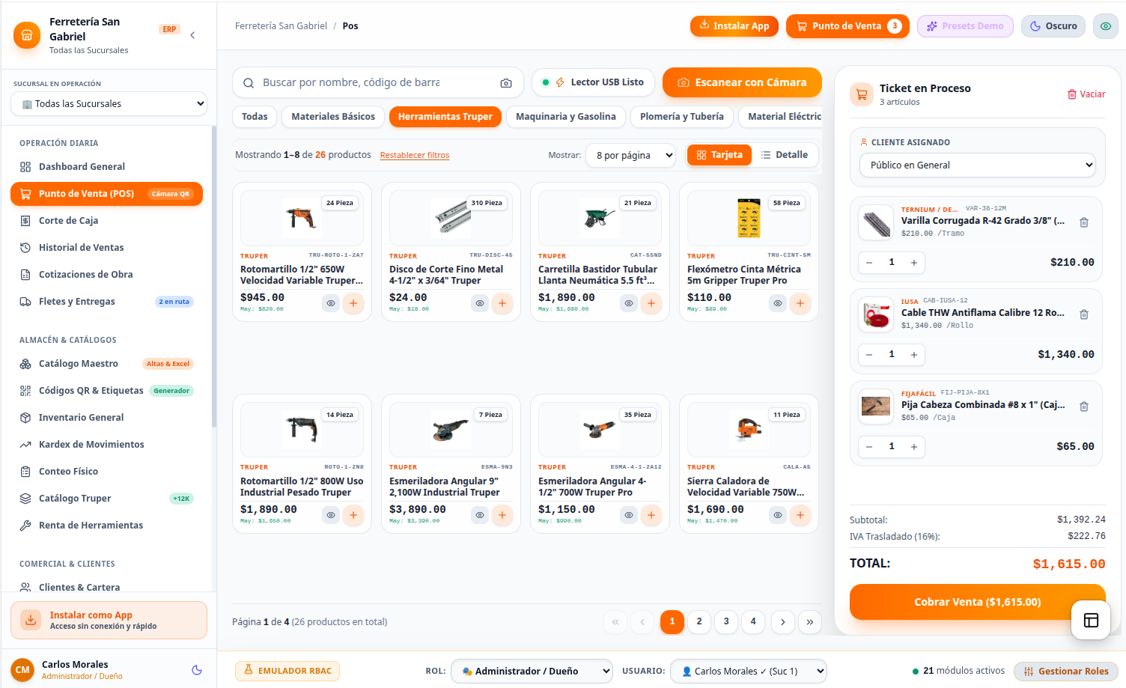Go to the next page arrow

pyautogui.click(x=783, y=622)
